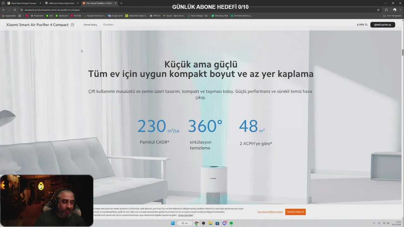This screenshot has height=227, width=404.
Task: Open the Bookmarks star bookmark
Action: coord(37,16)
